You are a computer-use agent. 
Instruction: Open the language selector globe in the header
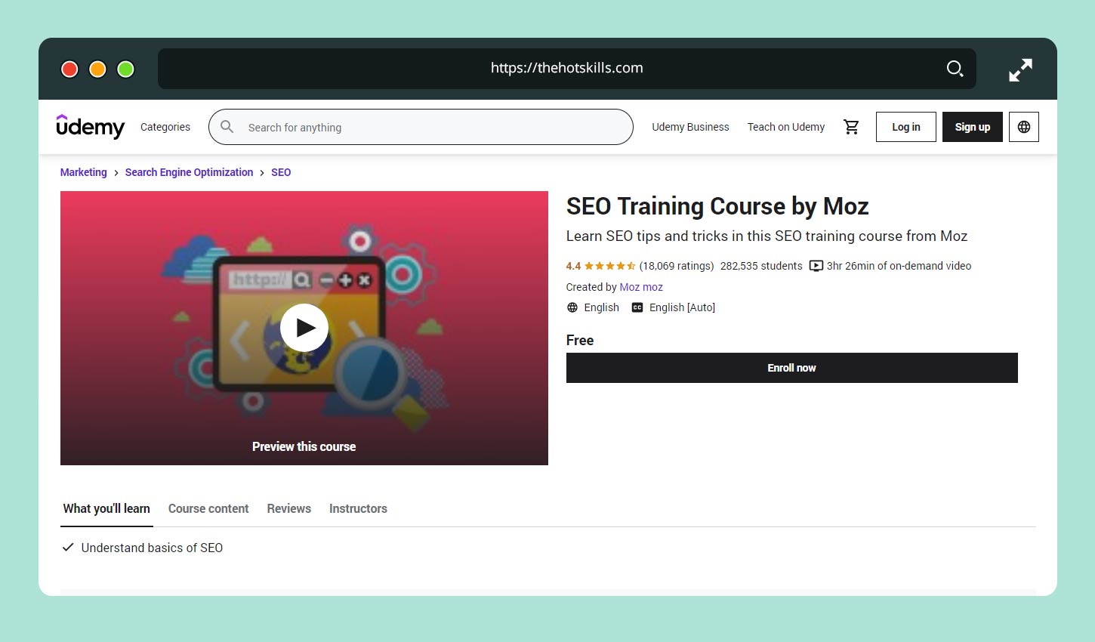1024,127
